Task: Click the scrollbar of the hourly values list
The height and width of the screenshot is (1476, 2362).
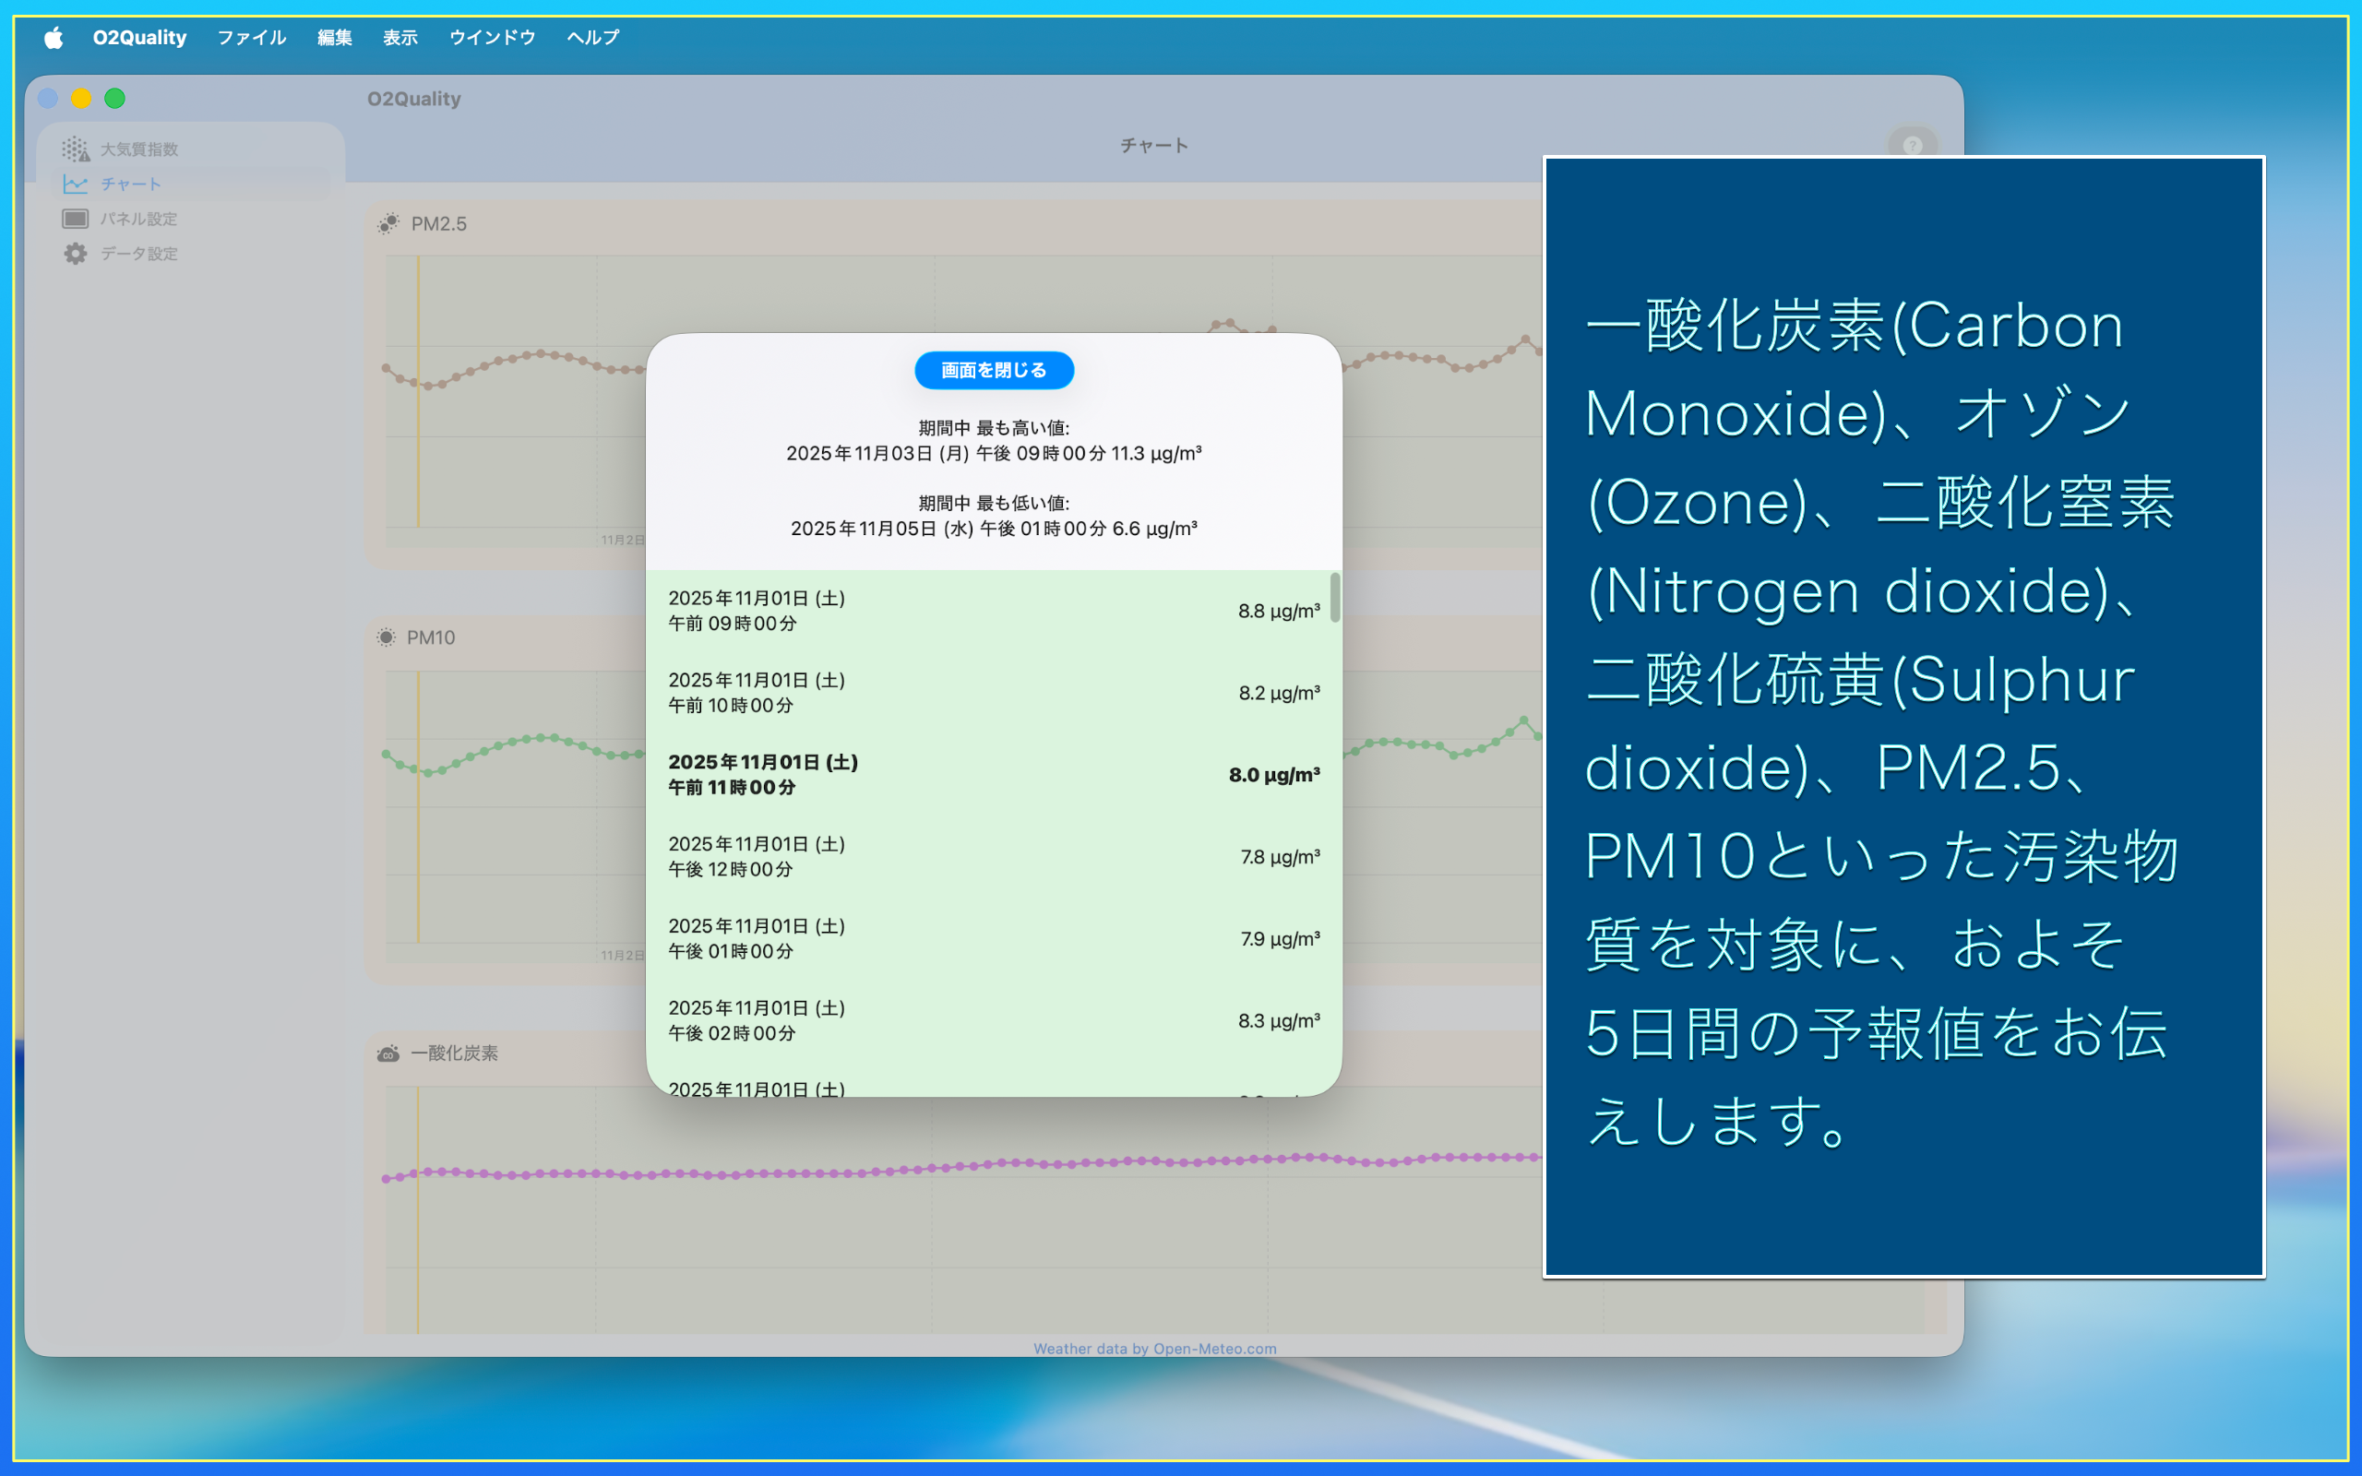Action: [1334, 598]
